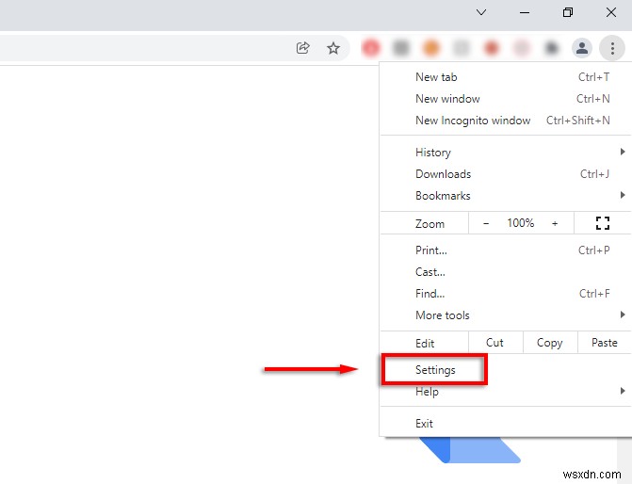Expand the Help submenu
Image resolution: width=632 pixels, height=484 pixels.
506,392
